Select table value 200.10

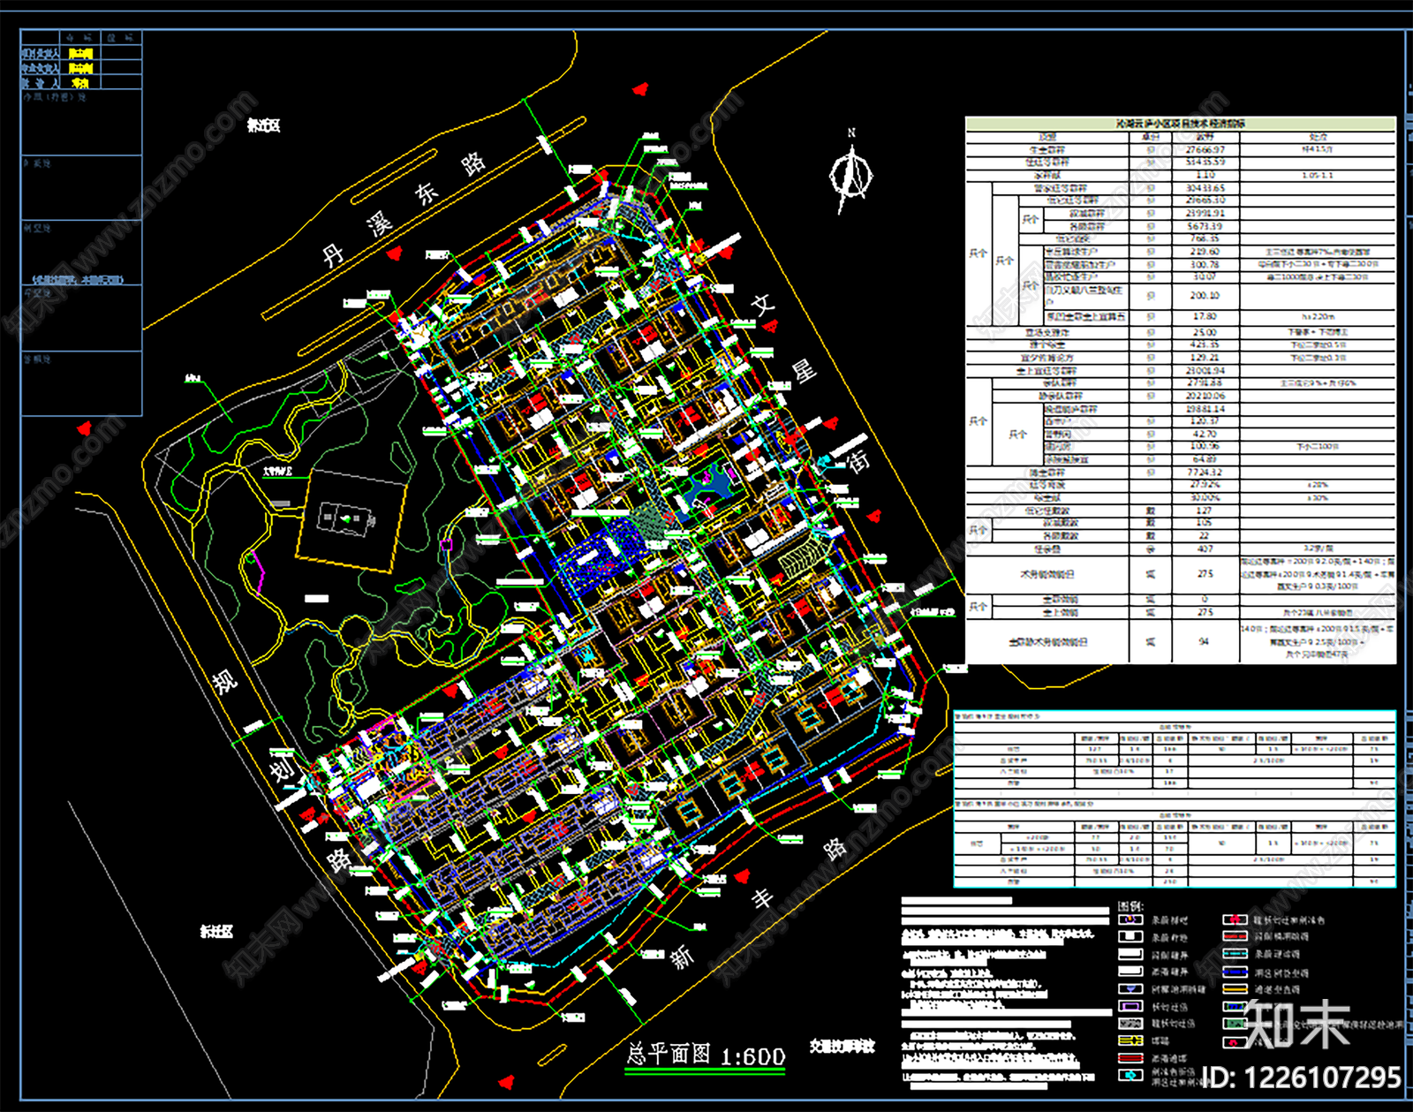[x=1205, y=295]
